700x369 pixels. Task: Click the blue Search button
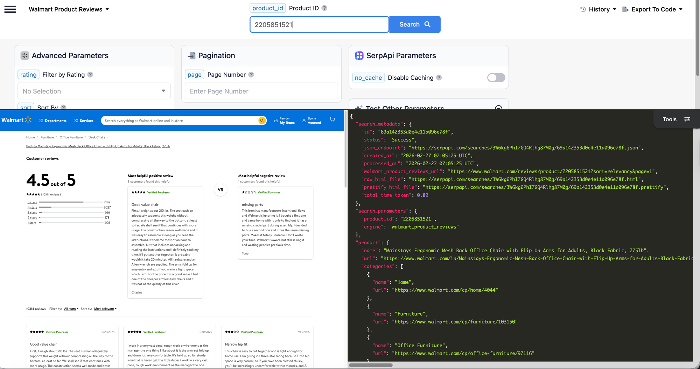[415, 24]
